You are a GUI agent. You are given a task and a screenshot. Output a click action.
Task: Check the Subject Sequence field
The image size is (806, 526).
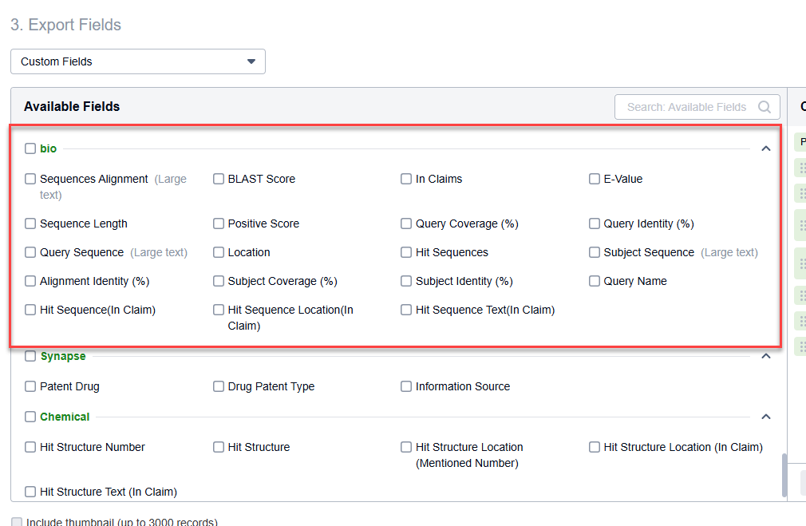click(x=595, y=252)
